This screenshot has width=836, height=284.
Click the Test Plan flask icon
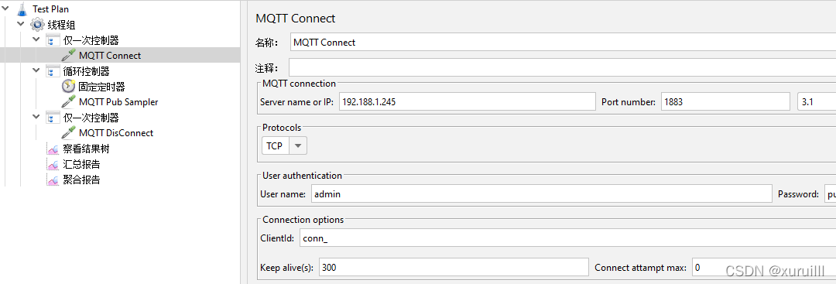tap(22, 9)
